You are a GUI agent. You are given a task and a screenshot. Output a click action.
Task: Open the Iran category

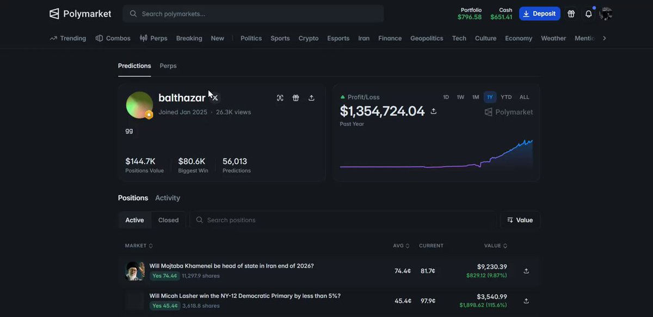pyautogui.click(x=364, y=38)
